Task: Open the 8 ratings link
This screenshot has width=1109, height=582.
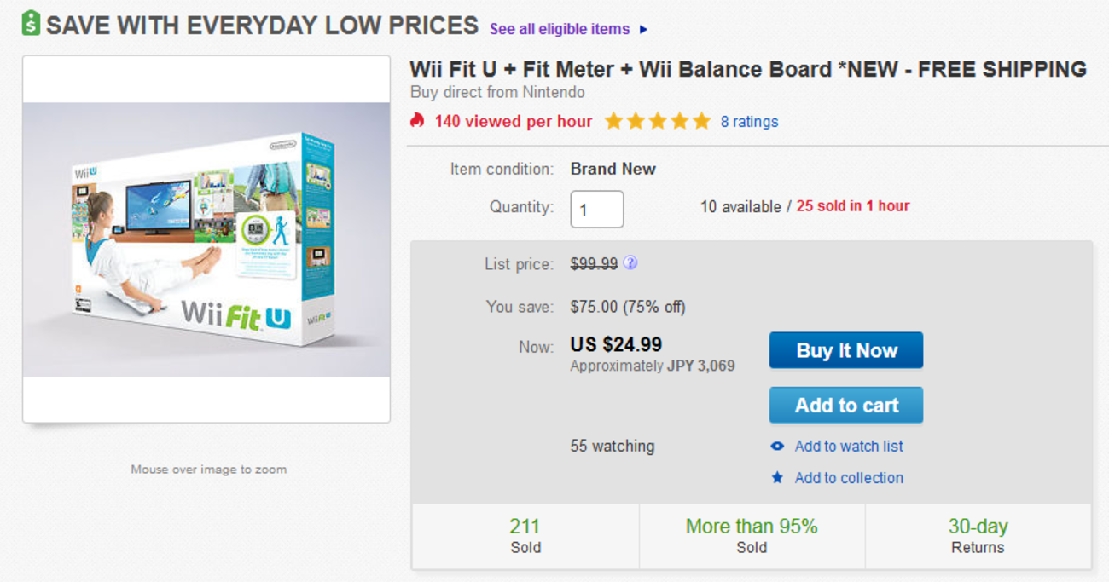Action: click(x=749, y=121)
